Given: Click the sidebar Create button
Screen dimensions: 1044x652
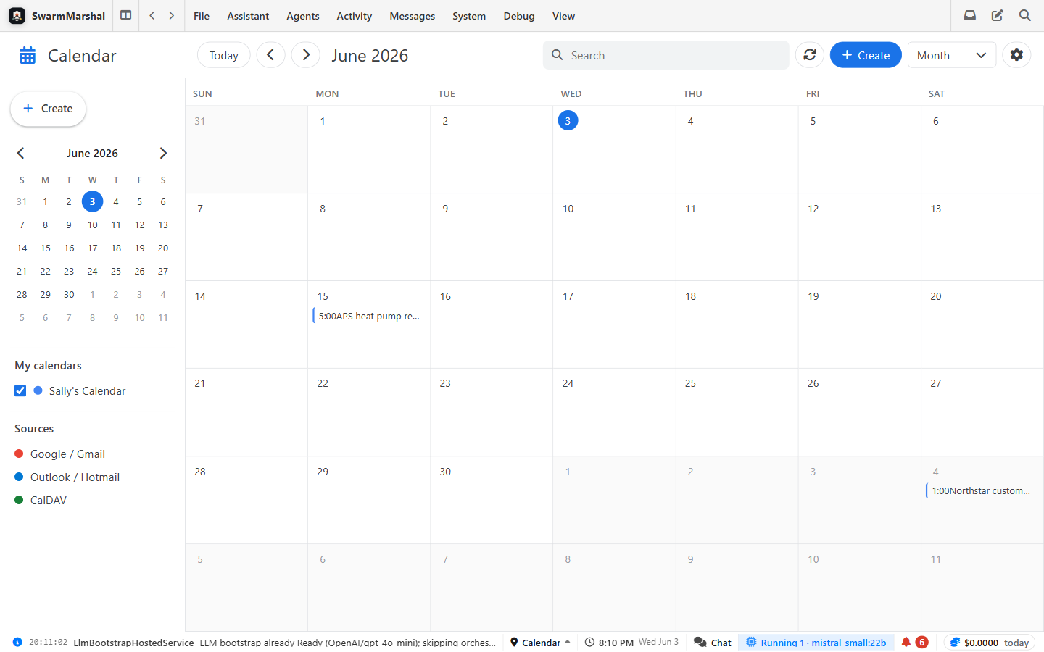Looking at the screenshot, I should (48, 109).
